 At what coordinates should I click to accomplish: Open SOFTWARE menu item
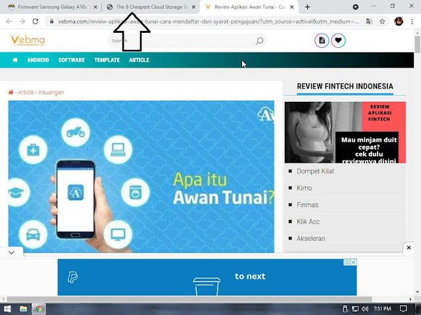(72, 60)
